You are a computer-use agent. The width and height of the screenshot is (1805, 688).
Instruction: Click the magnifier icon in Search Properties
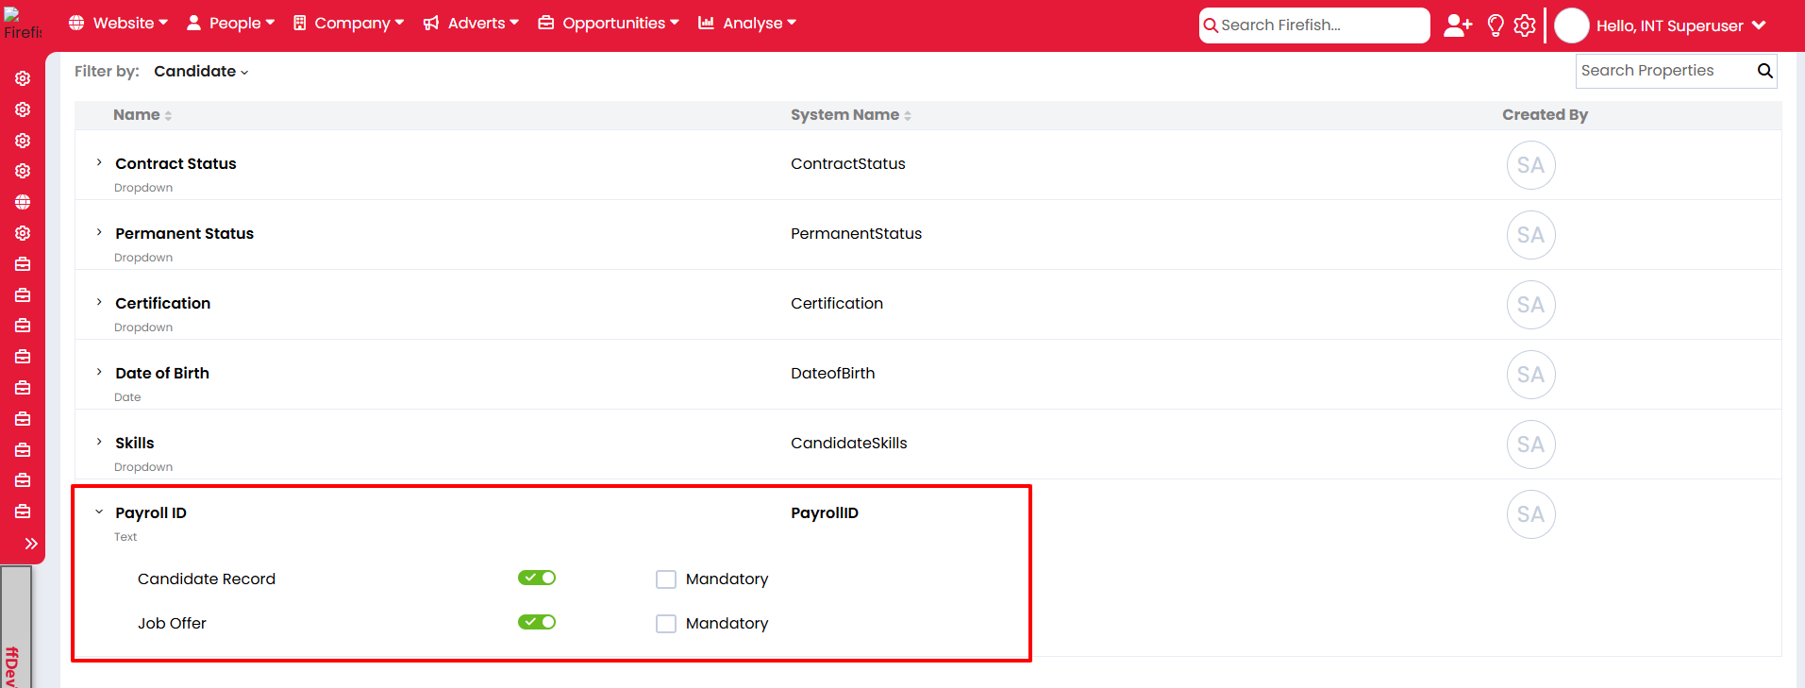point(1764,71)
